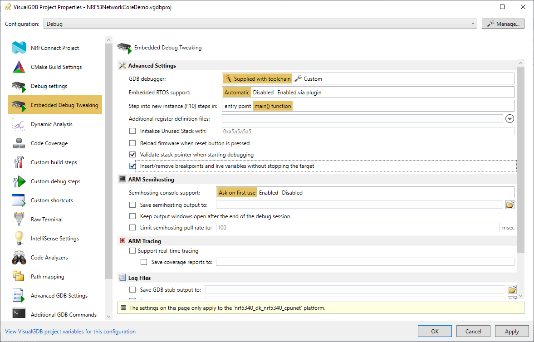This screenshot has width=534, height=342.
Task: Click the sidebar scroll down arrow
Action: [x=108, y=317]
